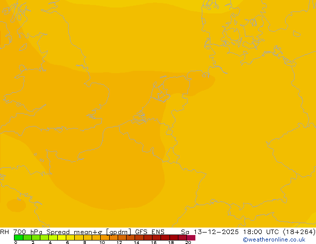Click the "(18+264)" forecast hour text
The width and height of the screenshot is (316, 244).
pyautogui.click(x=299, y=232)
